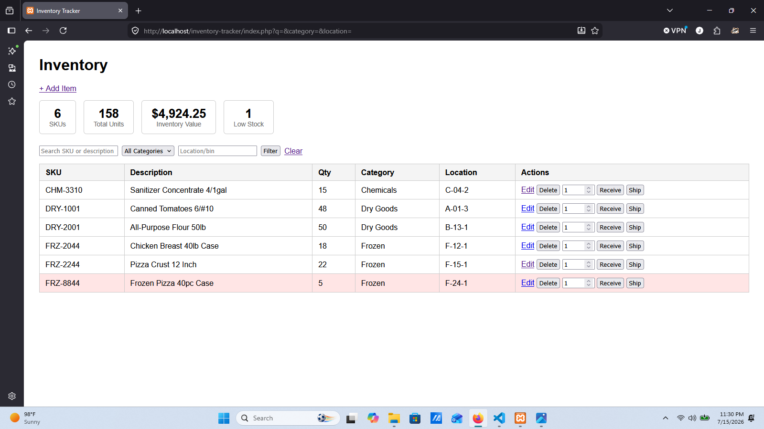Viewport: 764px width, 429px height.
Task: Click the "$4,924.25" Inventory Value card
Action: tap(179, 117)
